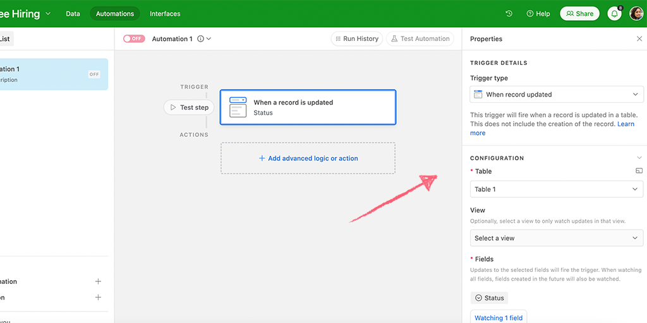Screen dimensions: 647x323
Task: Click Add advanced logic or action
Action: (x=308, y=158)
